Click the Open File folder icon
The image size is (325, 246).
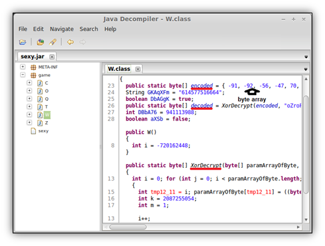23,42
